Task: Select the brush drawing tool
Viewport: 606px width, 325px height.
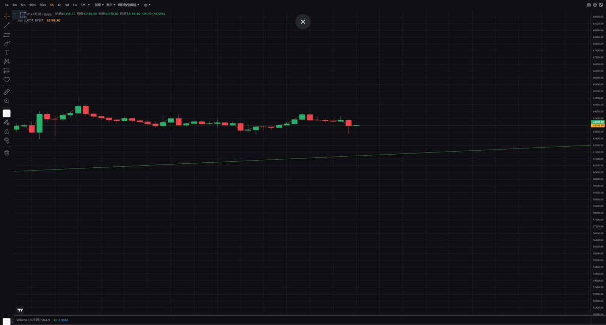Action: pos(7,43)
